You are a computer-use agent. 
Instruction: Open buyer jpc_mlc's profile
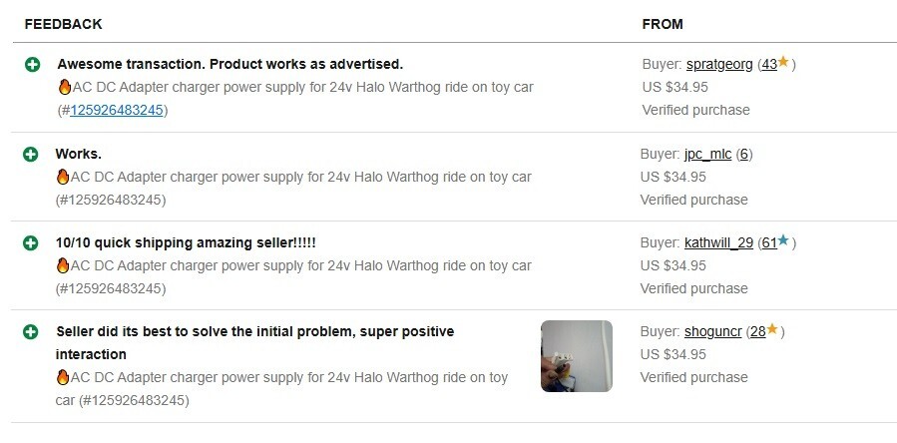[708, 155]
